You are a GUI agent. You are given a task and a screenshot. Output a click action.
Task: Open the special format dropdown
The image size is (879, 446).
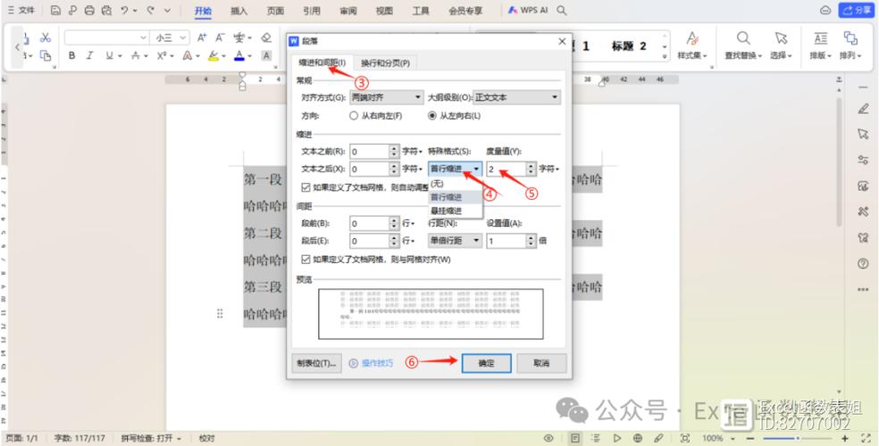456,169
